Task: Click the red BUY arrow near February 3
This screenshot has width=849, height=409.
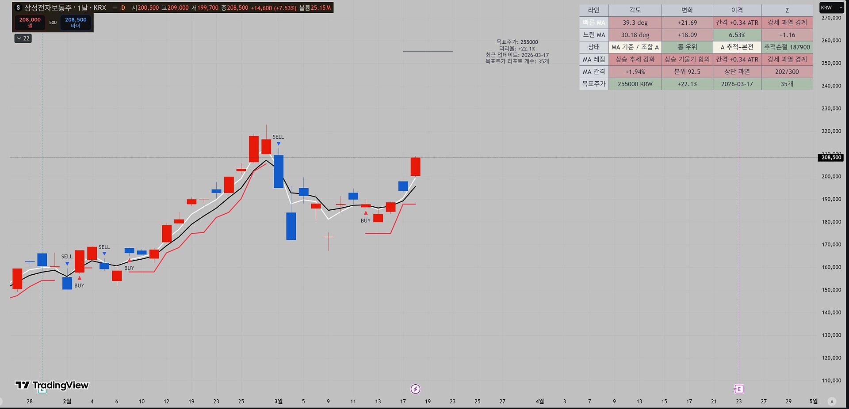Action: click(x=80, y=278)
